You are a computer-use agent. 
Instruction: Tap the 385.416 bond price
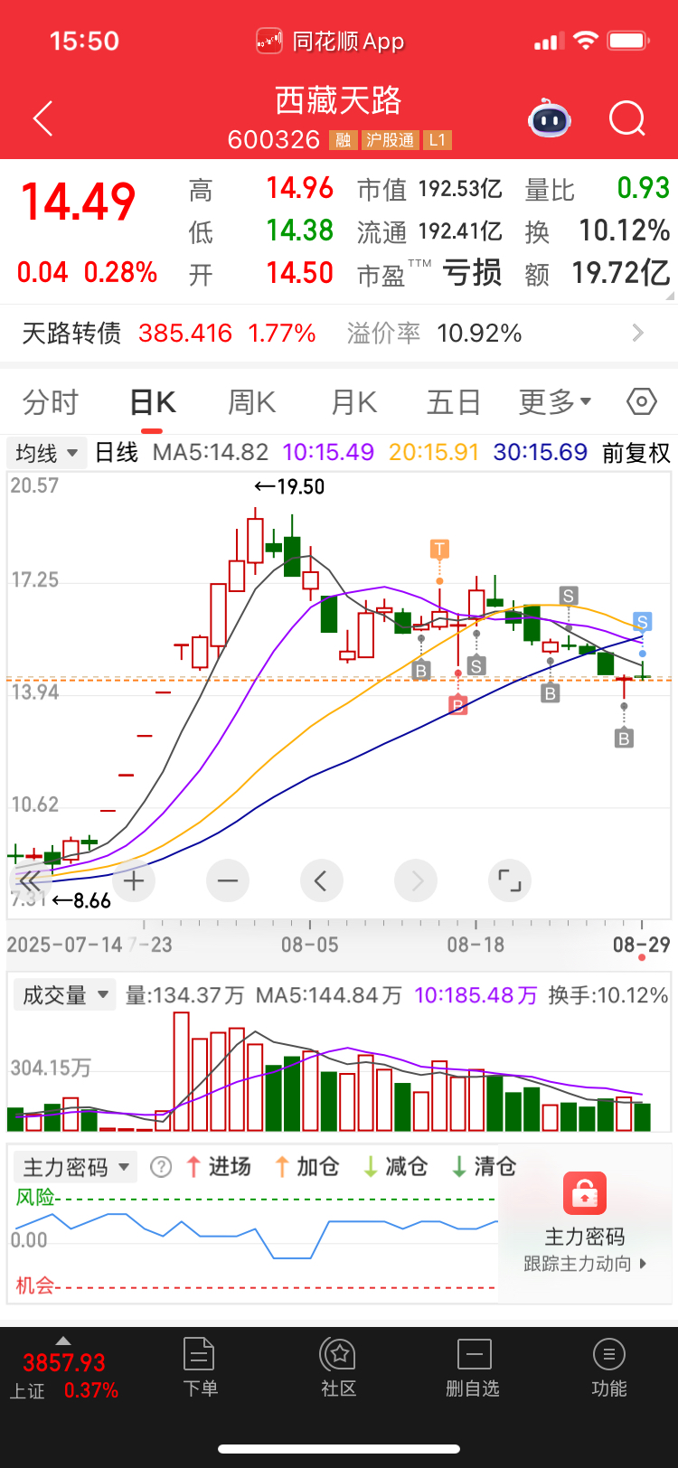click(185, 333)
